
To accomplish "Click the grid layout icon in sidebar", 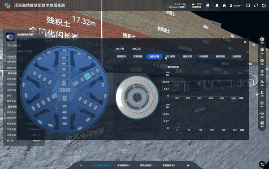I will click(262, 72).
